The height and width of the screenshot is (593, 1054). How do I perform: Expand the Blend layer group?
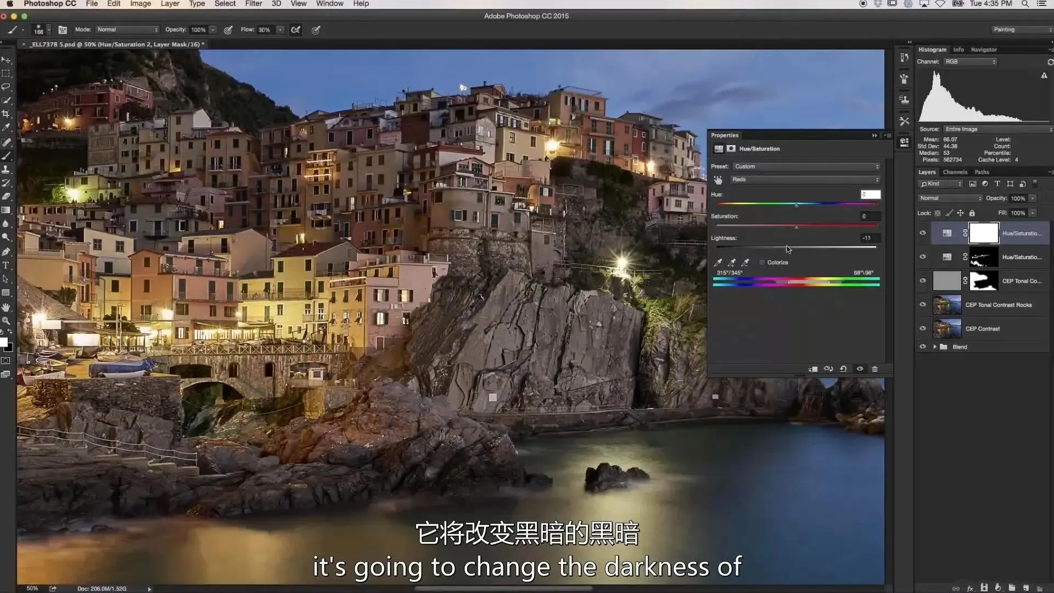[934, 347]
